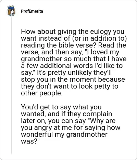Click the line 'wonderful my grandmother'
The height and width of the screenshot is (160, 137).
[x=64, y=134]
